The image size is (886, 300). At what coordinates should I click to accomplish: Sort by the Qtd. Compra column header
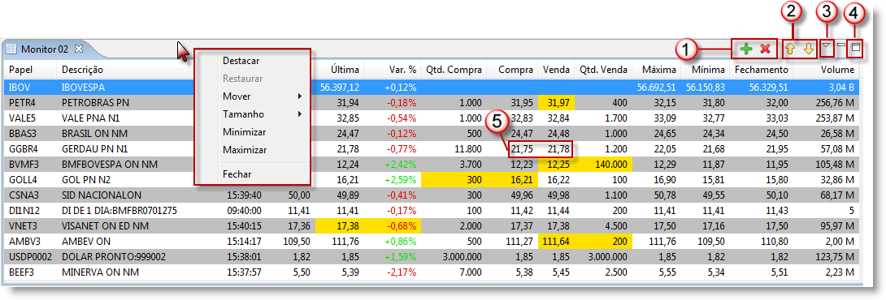[x=454, y=70]
